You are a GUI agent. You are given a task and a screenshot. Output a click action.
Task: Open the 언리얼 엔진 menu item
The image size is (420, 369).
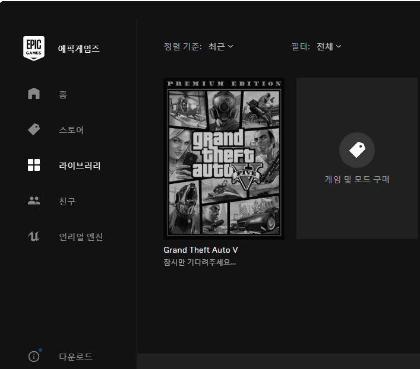(81, 237)
